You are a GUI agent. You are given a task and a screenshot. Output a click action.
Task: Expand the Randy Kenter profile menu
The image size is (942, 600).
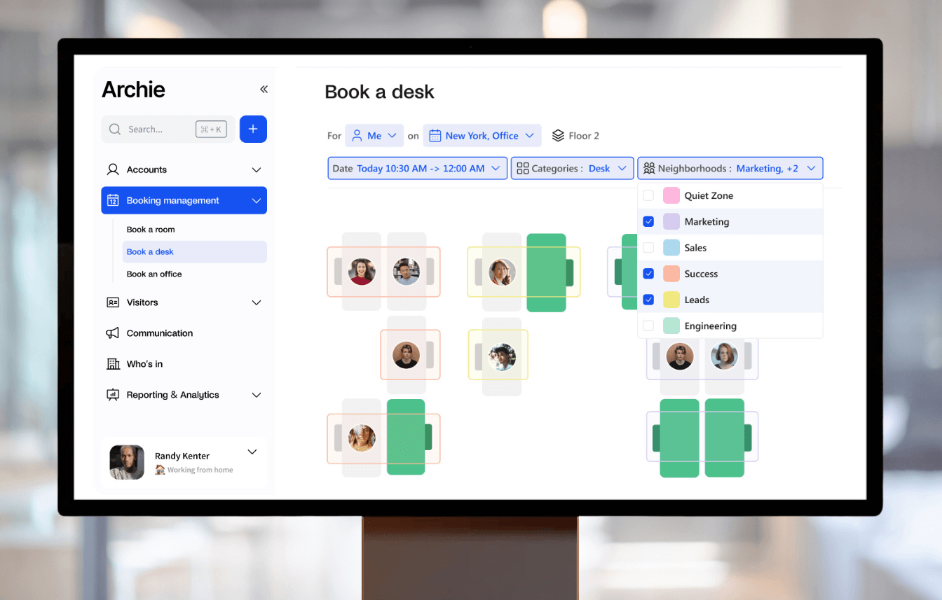[x=252, y=452]
